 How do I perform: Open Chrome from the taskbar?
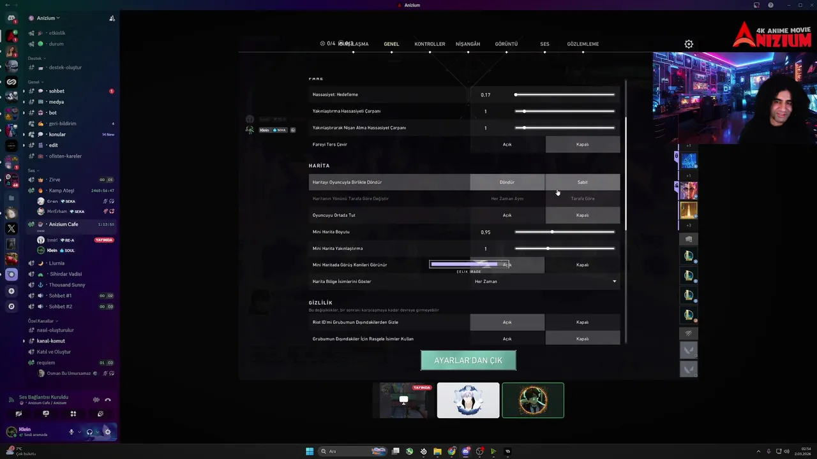[x=451, y=451]
